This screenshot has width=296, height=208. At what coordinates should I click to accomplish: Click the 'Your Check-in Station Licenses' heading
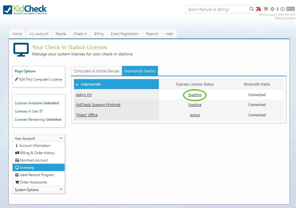[70, 47]
